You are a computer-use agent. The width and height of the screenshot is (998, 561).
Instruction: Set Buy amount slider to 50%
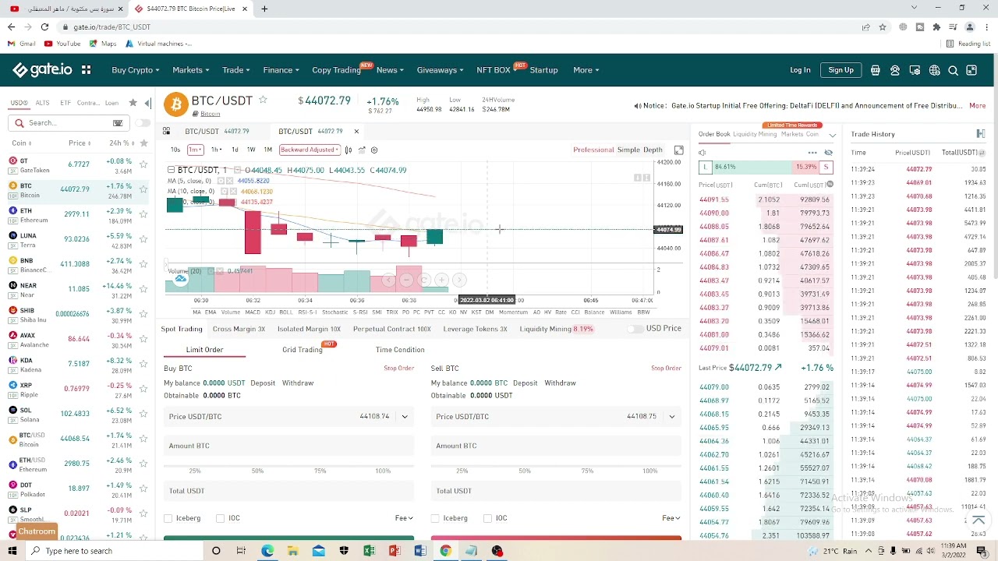257,471
